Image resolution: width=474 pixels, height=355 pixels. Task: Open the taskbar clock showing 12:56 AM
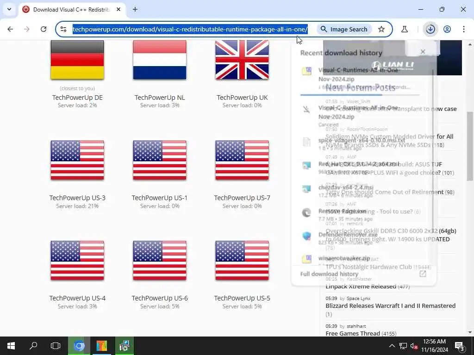click(x=434, y=346)
